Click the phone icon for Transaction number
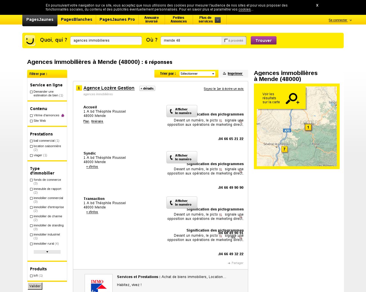 171,203
